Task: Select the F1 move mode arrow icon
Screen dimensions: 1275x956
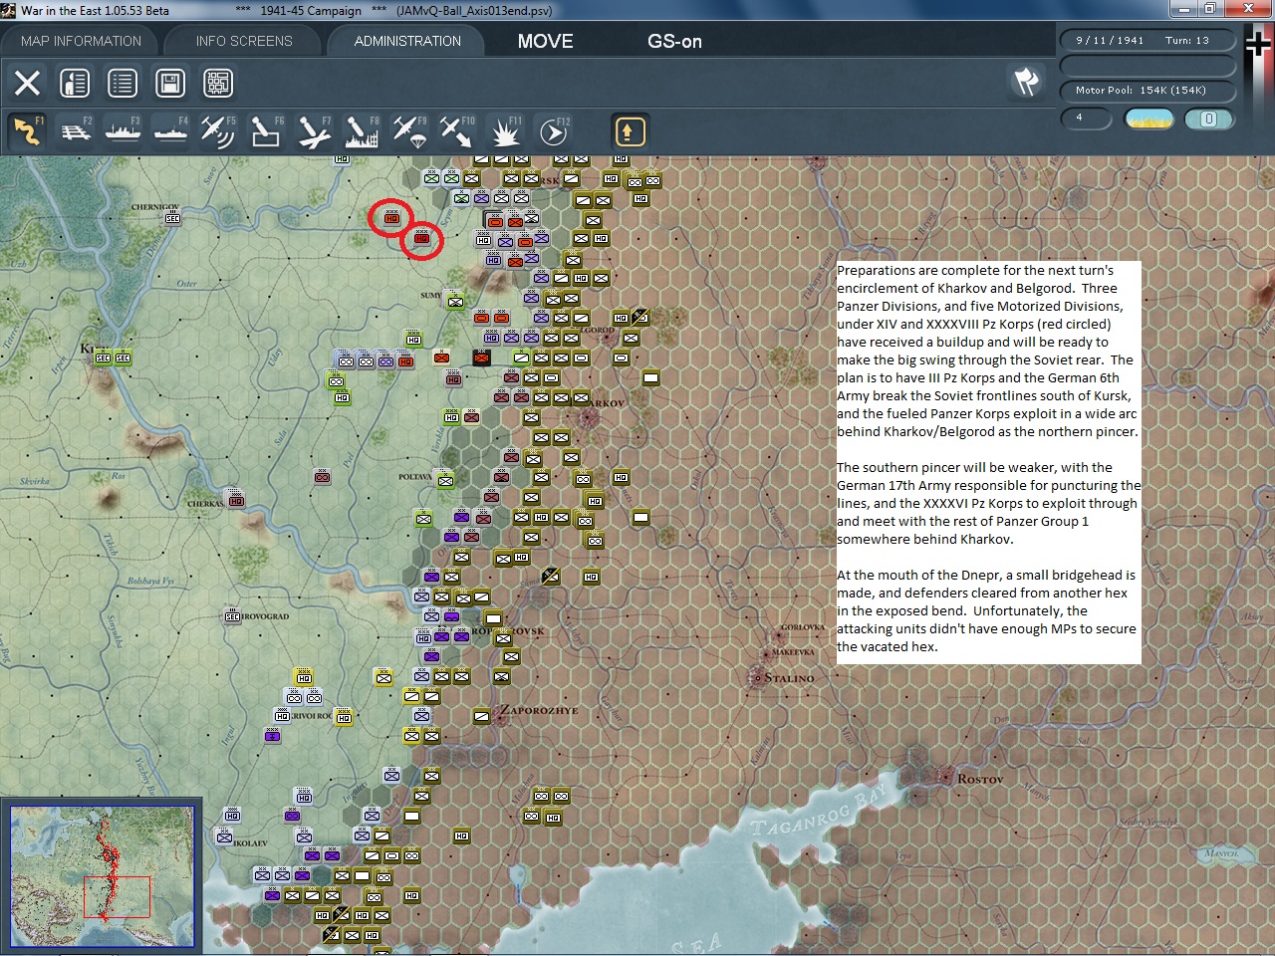Action: click(x=28, y=131)
